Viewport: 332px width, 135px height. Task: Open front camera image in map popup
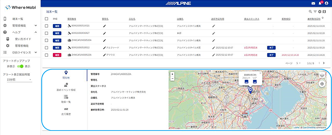(247, 82)
